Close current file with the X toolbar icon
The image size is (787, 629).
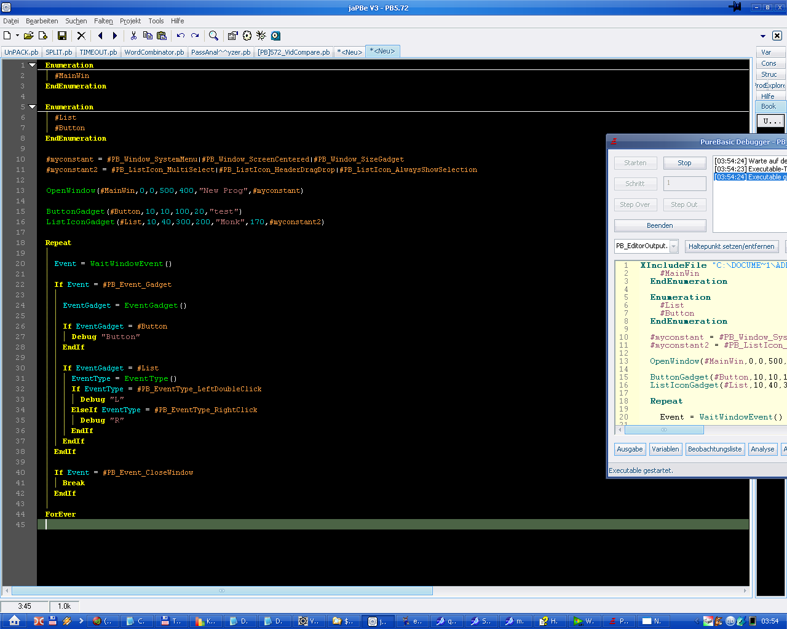click(81, 36)
